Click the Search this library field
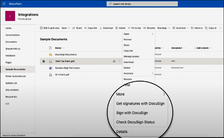Screen dimensions: 224x138 point(142,4)
